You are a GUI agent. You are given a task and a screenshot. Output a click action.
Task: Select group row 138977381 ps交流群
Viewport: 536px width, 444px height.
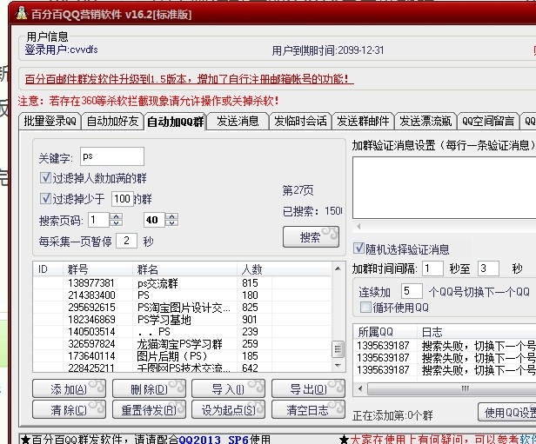pos(182,283)
